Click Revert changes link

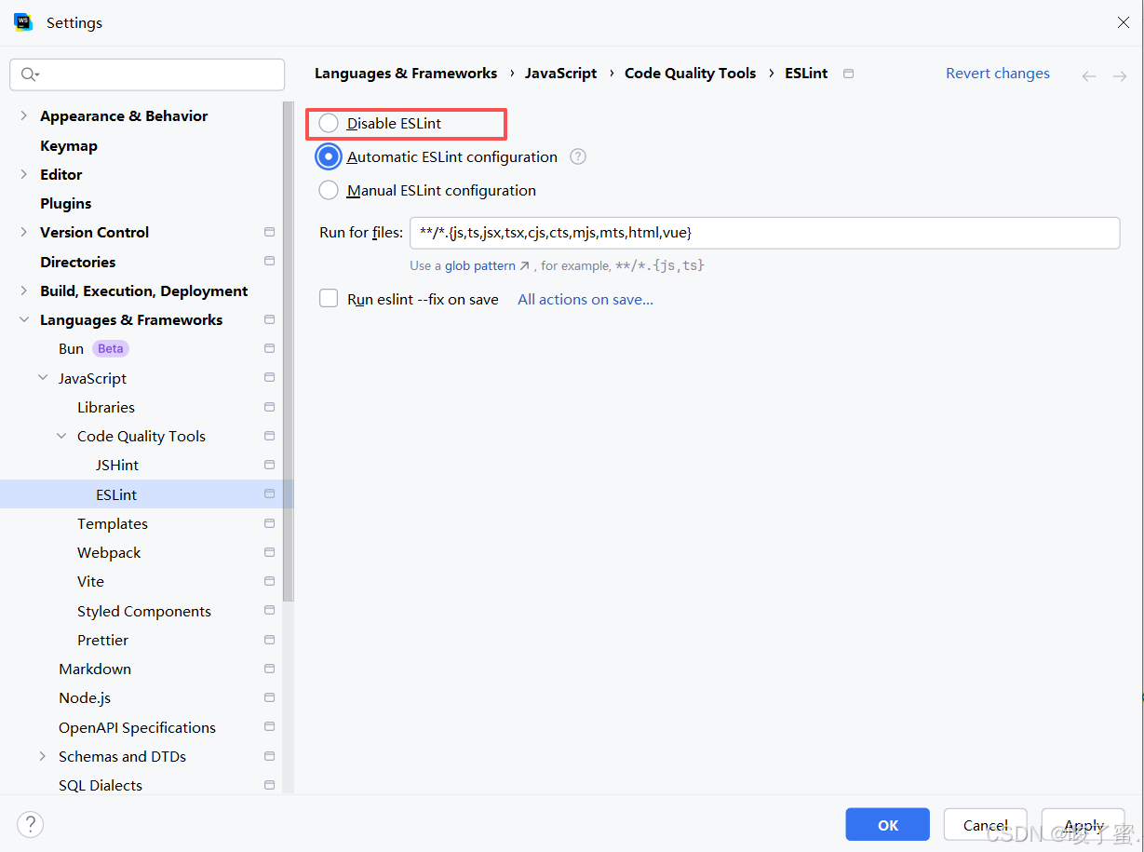click(x=998, y=74)
